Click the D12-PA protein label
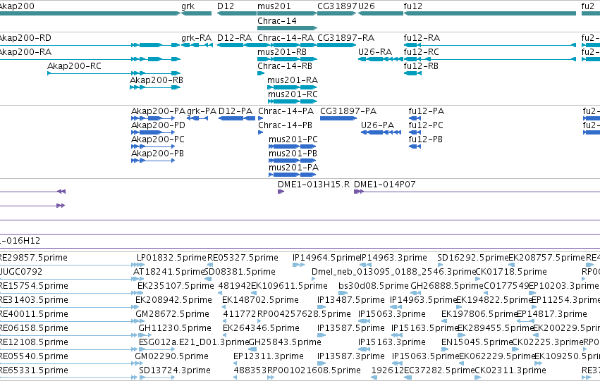 click(235, 111)
